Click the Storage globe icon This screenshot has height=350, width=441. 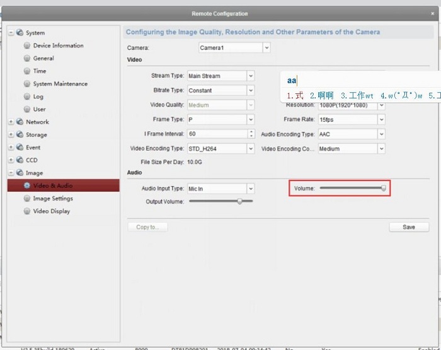(20, 134)
